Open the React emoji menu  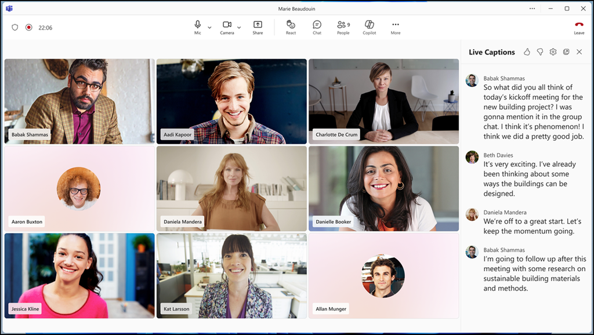pos(291,27)
